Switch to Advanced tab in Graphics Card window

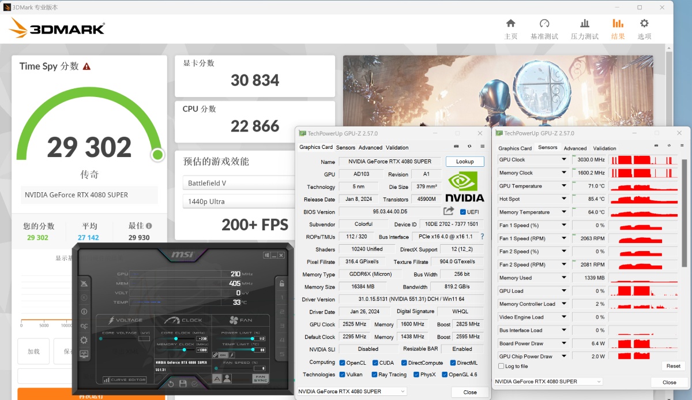[370, 147]
